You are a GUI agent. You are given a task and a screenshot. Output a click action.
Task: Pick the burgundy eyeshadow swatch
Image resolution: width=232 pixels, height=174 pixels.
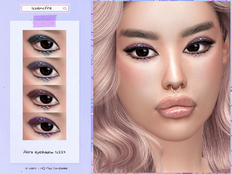(x=44, y=99)
